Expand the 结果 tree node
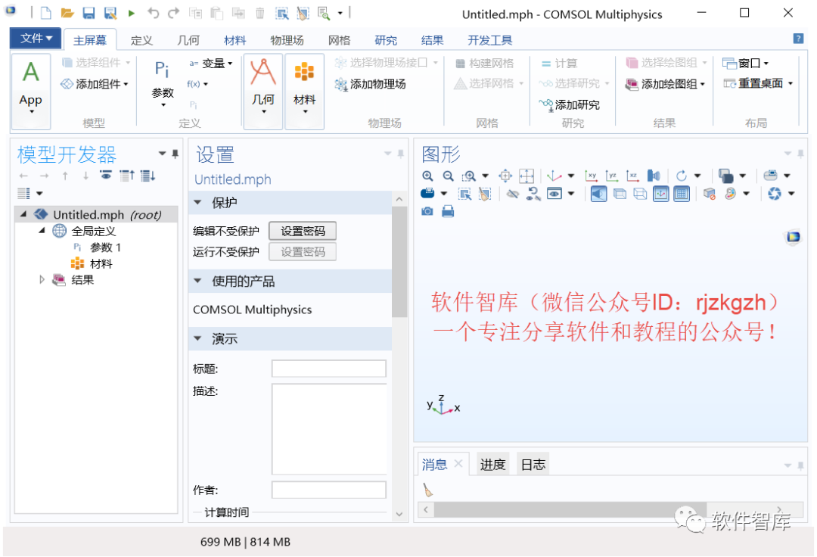Viewport: 817px width, 557px height. pos(42,280)
